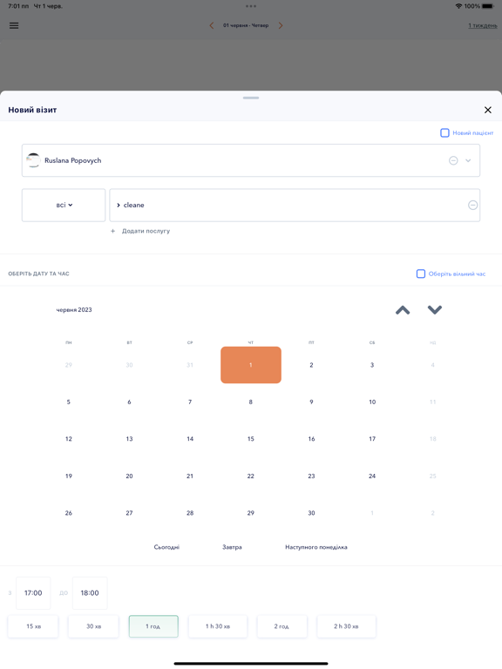Remove the cleane service minus icon
The width and height of the screenshot is (502, 669).
click(x=472, y=206)
